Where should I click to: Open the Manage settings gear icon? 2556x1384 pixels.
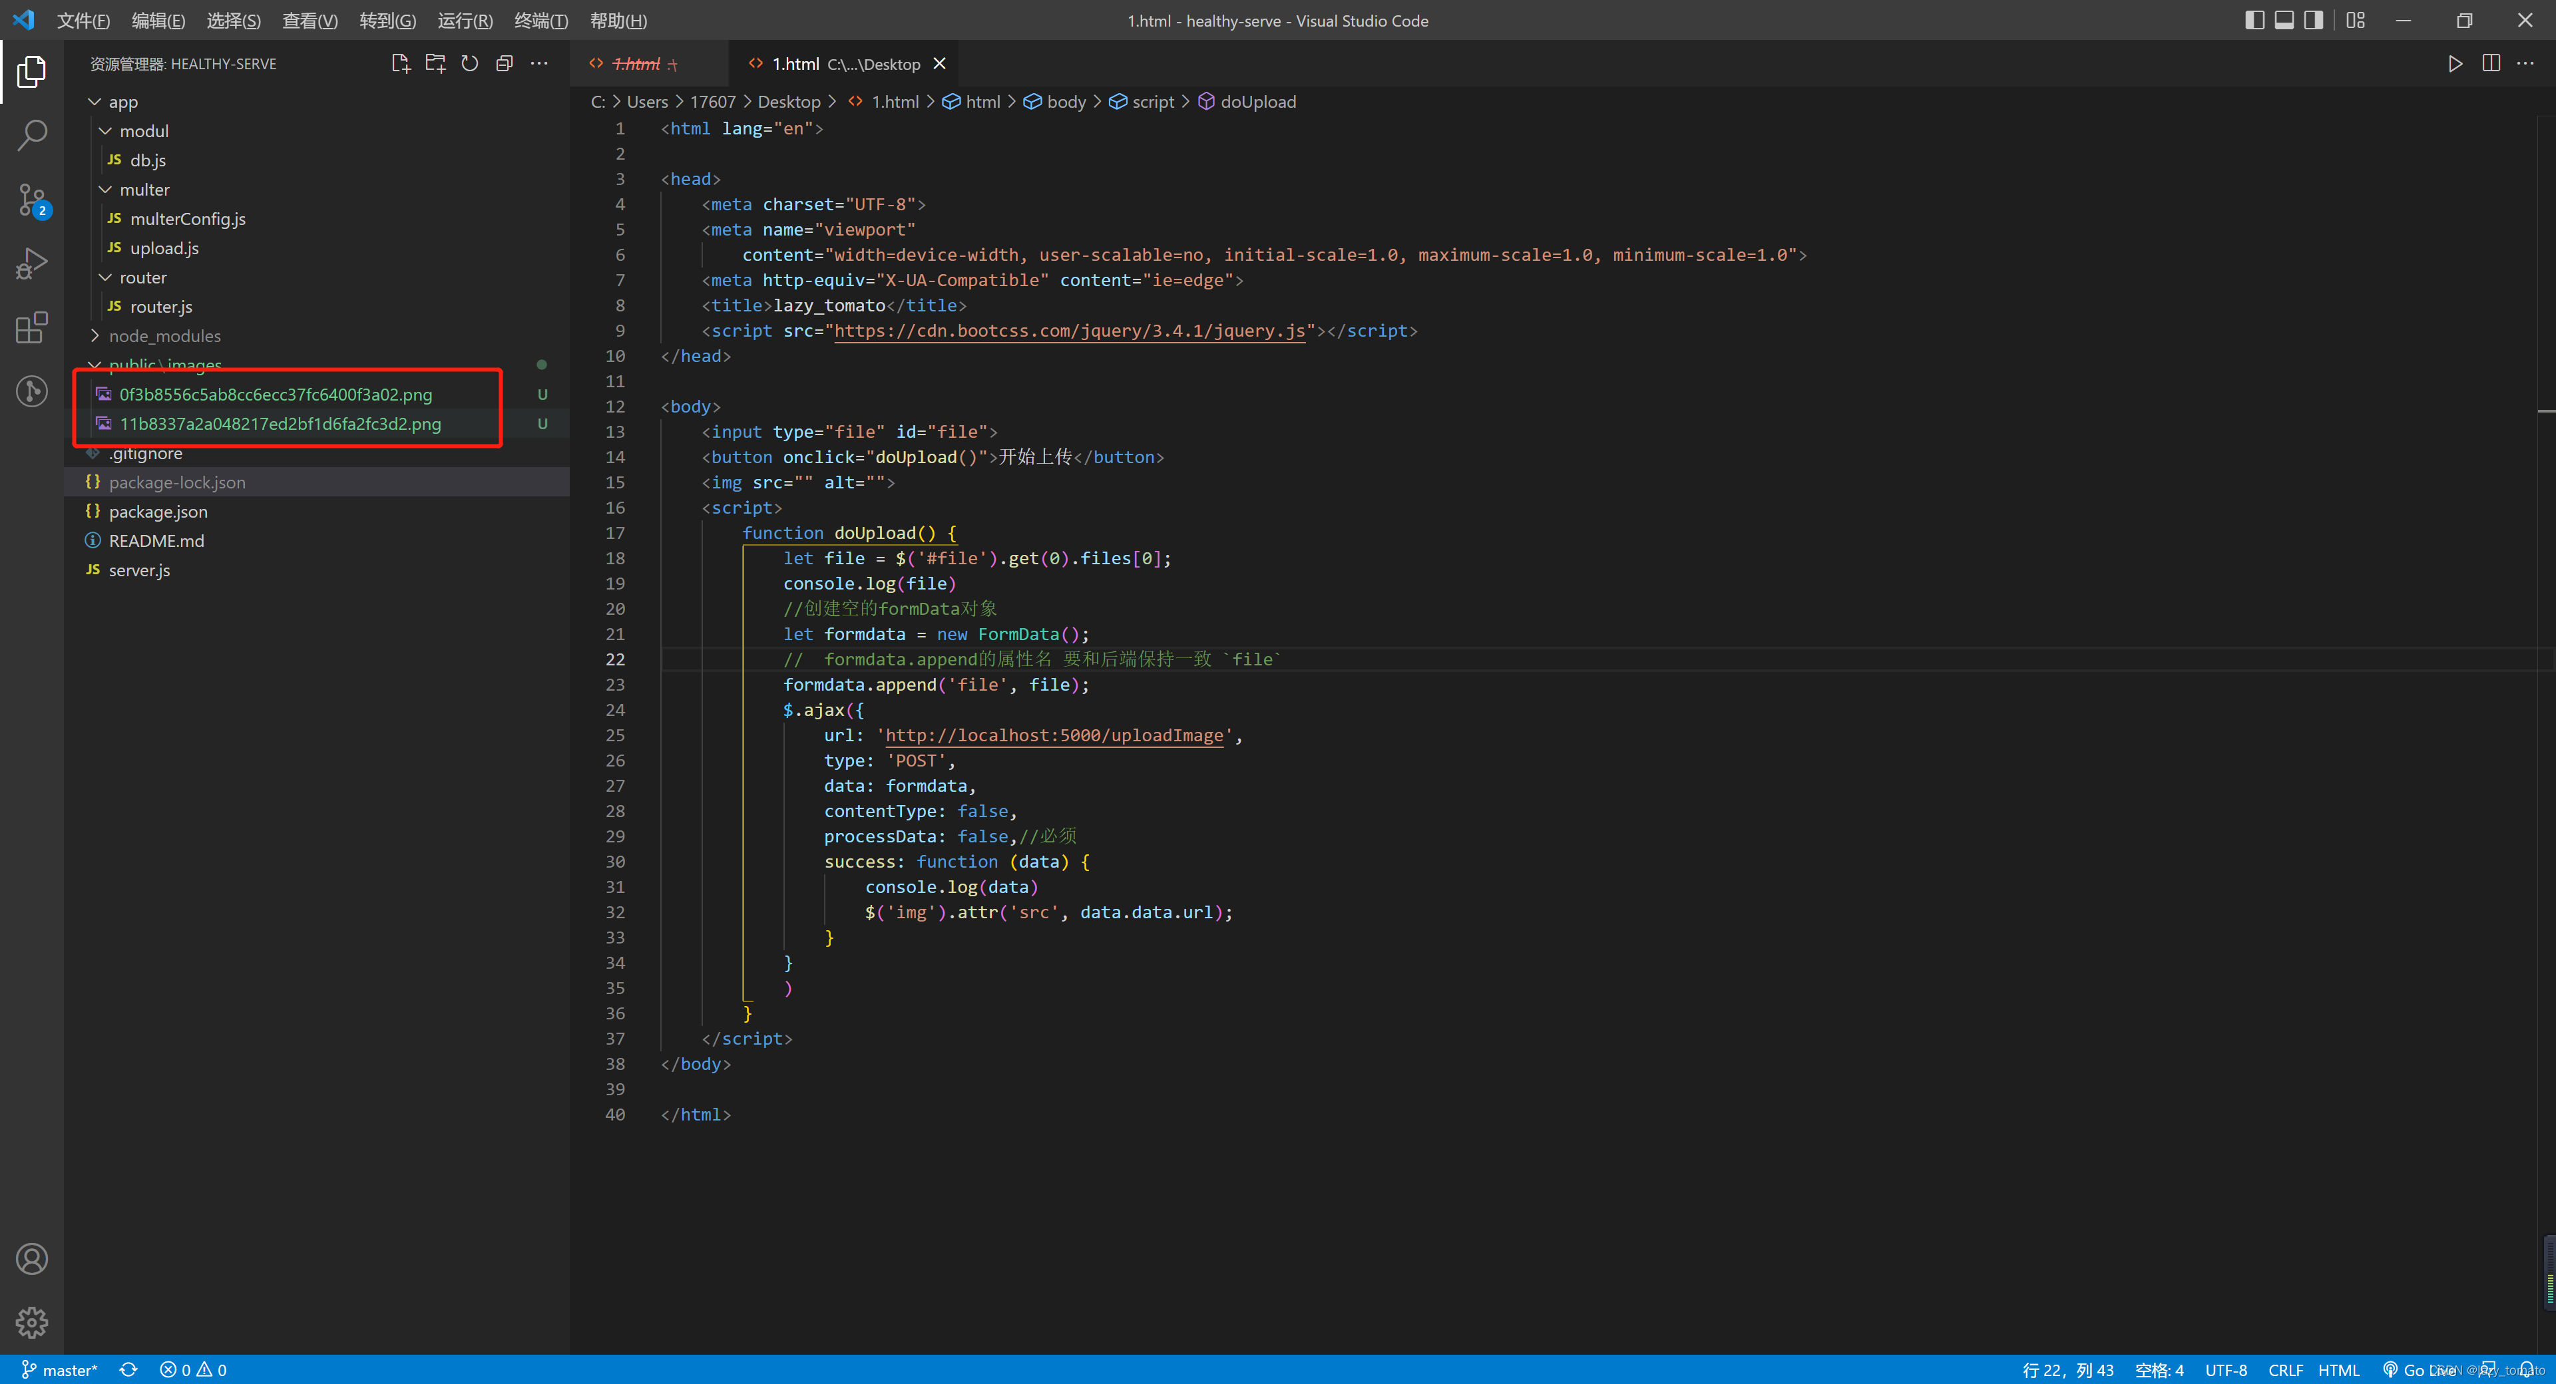click(32, 1321)
